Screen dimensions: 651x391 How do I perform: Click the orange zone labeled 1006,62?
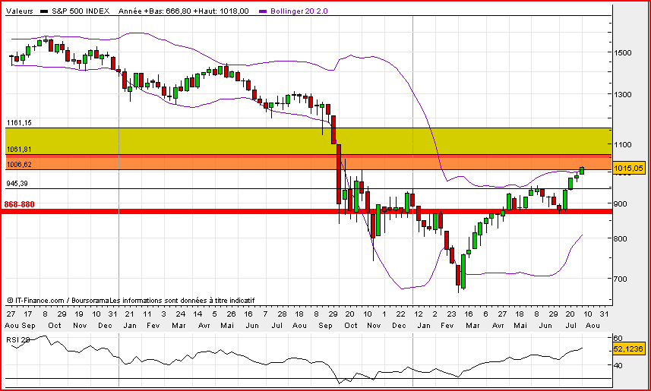(x=308, y=163)
